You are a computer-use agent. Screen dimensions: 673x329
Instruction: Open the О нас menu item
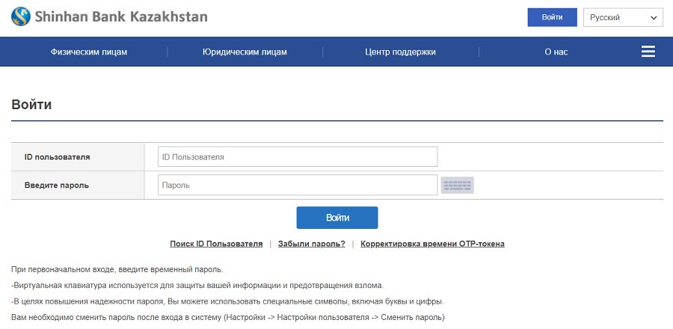coord(556,52)
